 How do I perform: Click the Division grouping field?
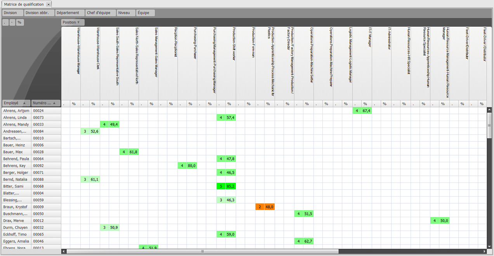coord(12,13)
